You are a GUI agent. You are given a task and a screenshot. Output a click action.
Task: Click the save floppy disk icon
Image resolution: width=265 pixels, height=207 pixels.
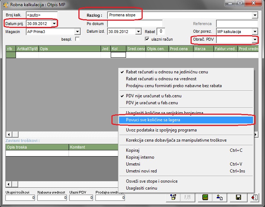pyautogui.click(x=239, y=198)
